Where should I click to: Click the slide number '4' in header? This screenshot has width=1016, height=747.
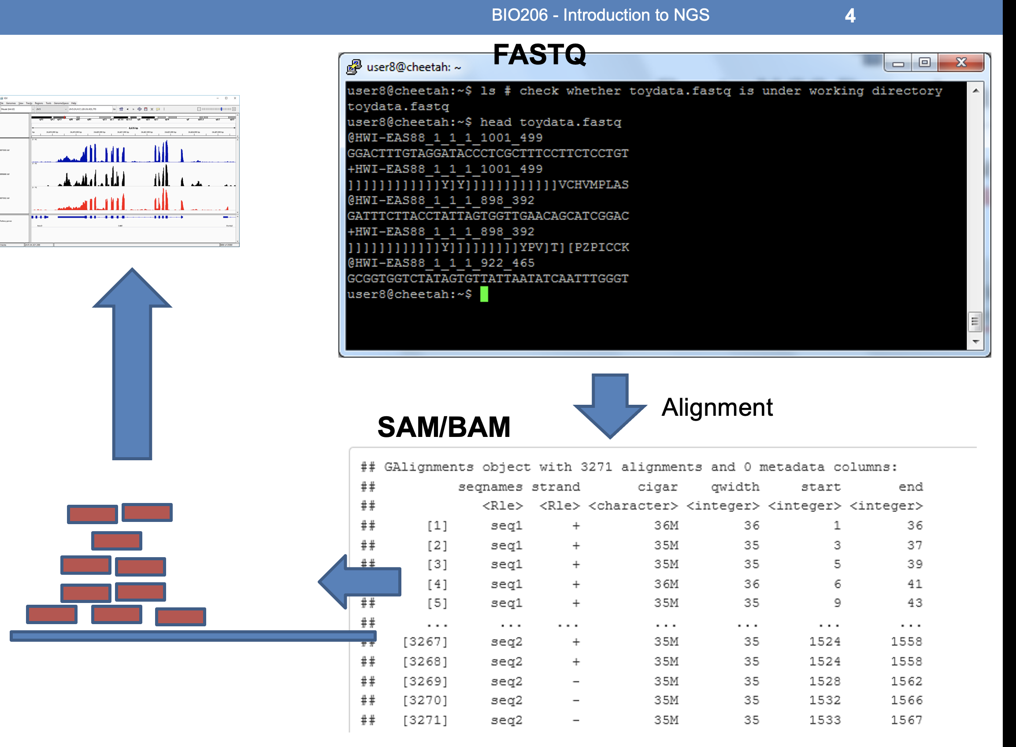(850, 16)
